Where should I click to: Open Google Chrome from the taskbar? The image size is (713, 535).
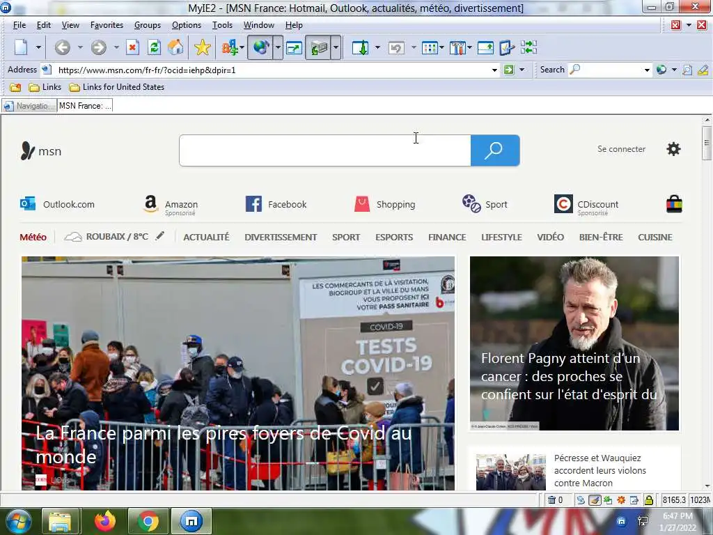(x=148, y=521)
